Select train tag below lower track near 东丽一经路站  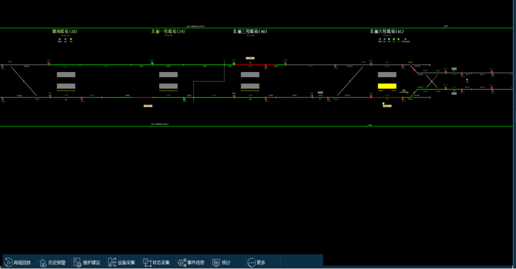[x=148, y=106]
